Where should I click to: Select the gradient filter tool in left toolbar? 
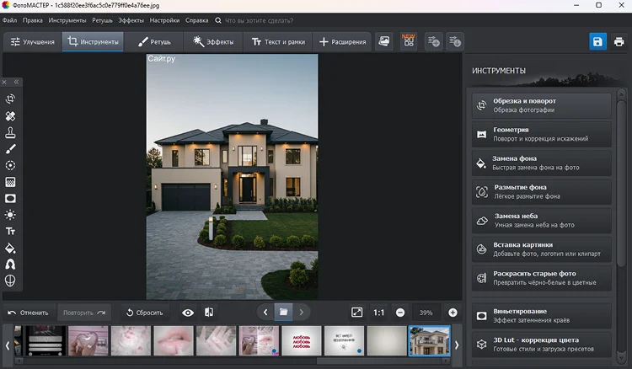click(x=10, y=182)
